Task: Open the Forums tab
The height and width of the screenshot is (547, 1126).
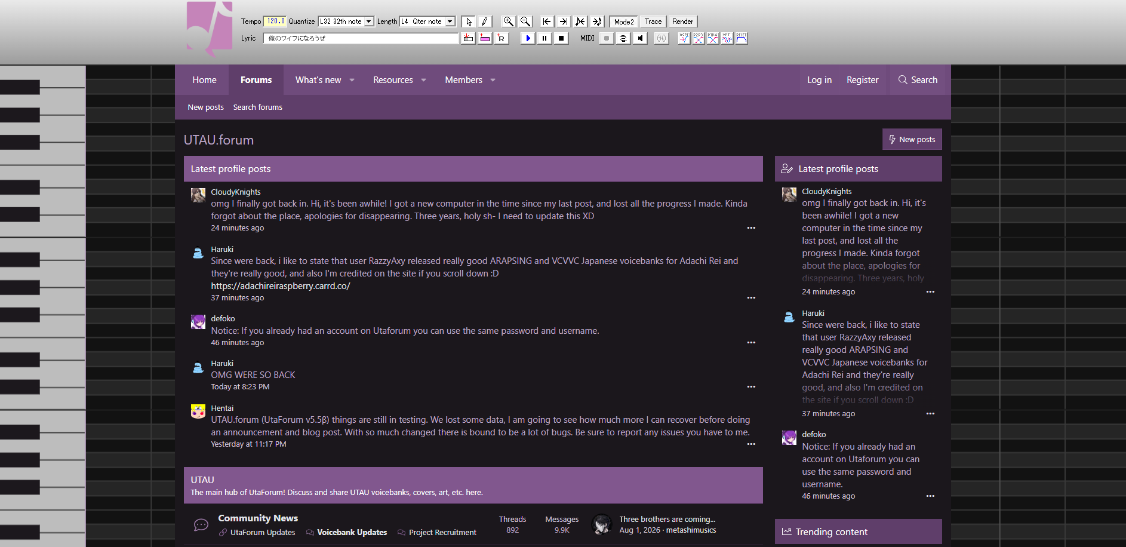Action: pos(256,80)
